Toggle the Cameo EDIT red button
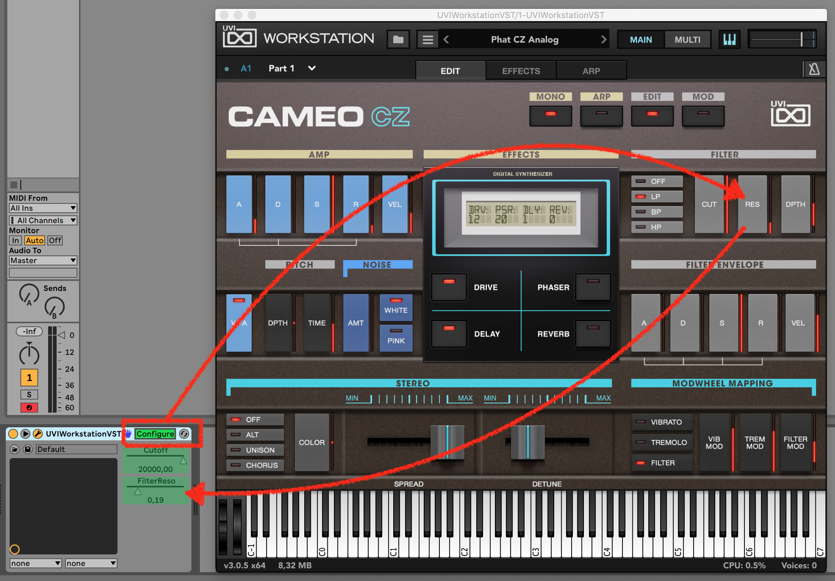 point(652,116)
